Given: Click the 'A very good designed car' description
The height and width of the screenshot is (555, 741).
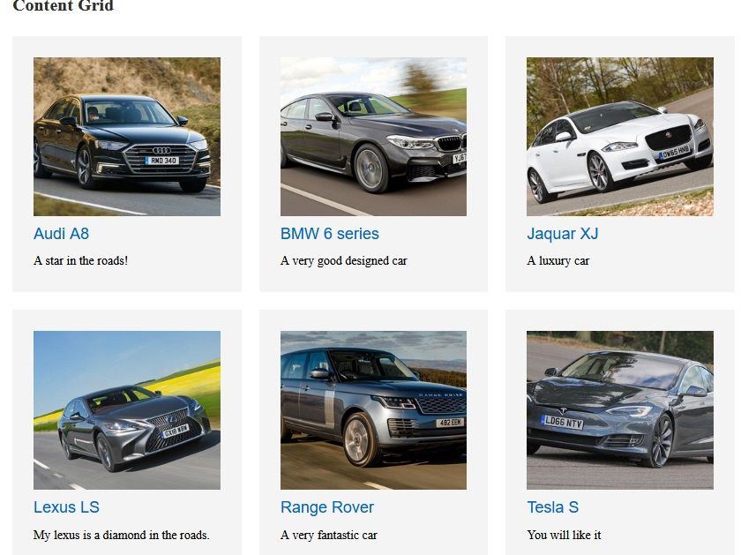Looking at the screenshot, I should click(x=343, y=260).
